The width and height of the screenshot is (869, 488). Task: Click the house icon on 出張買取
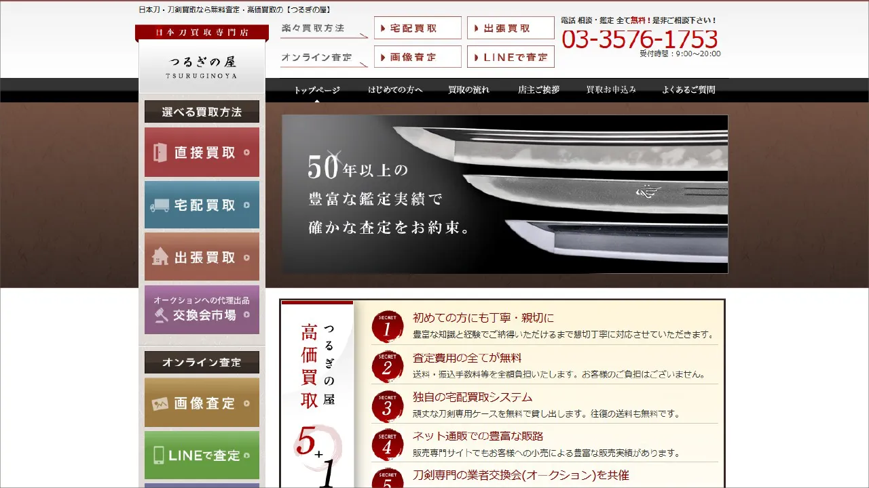pos(160,256)
